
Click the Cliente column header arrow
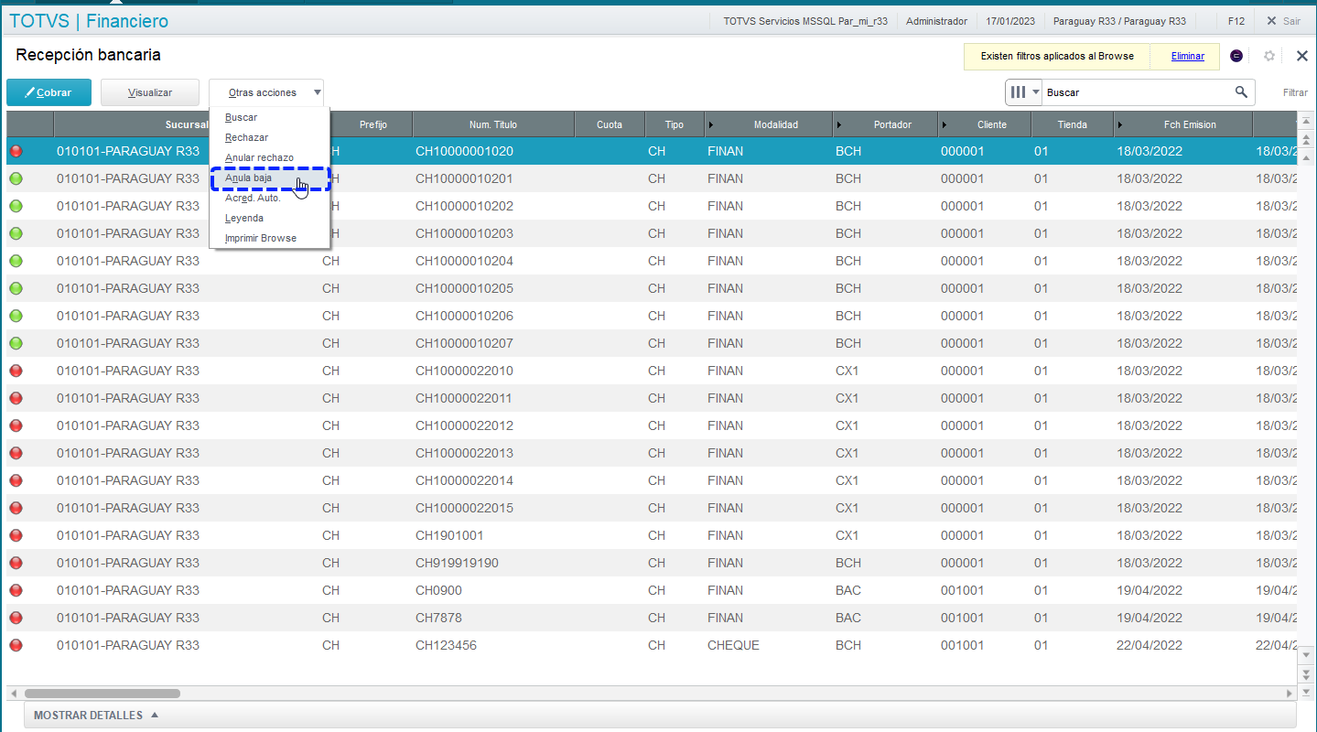[945, 124]
